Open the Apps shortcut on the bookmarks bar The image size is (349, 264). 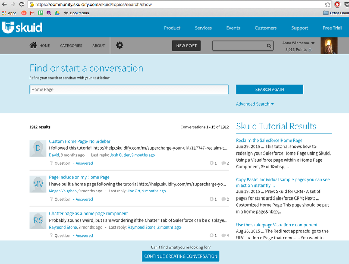pos(9,13)
